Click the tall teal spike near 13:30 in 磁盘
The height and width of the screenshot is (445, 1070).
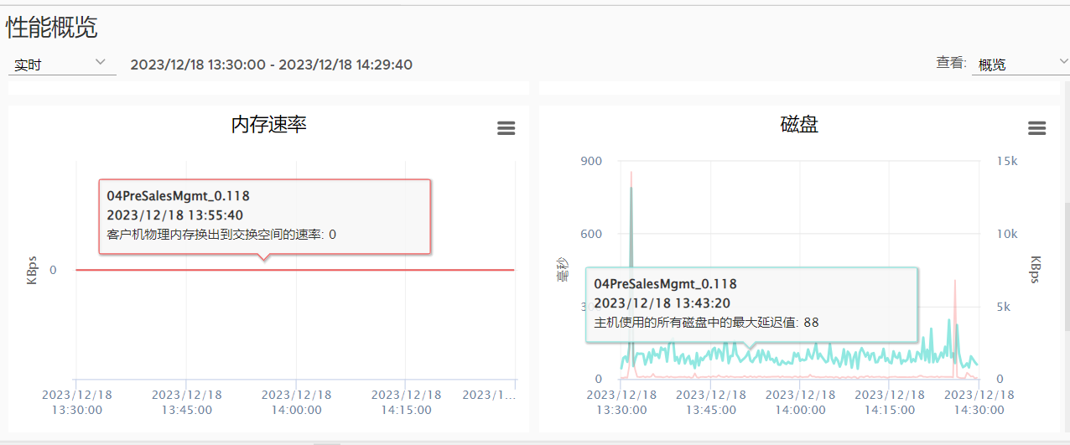pos(631,251)
